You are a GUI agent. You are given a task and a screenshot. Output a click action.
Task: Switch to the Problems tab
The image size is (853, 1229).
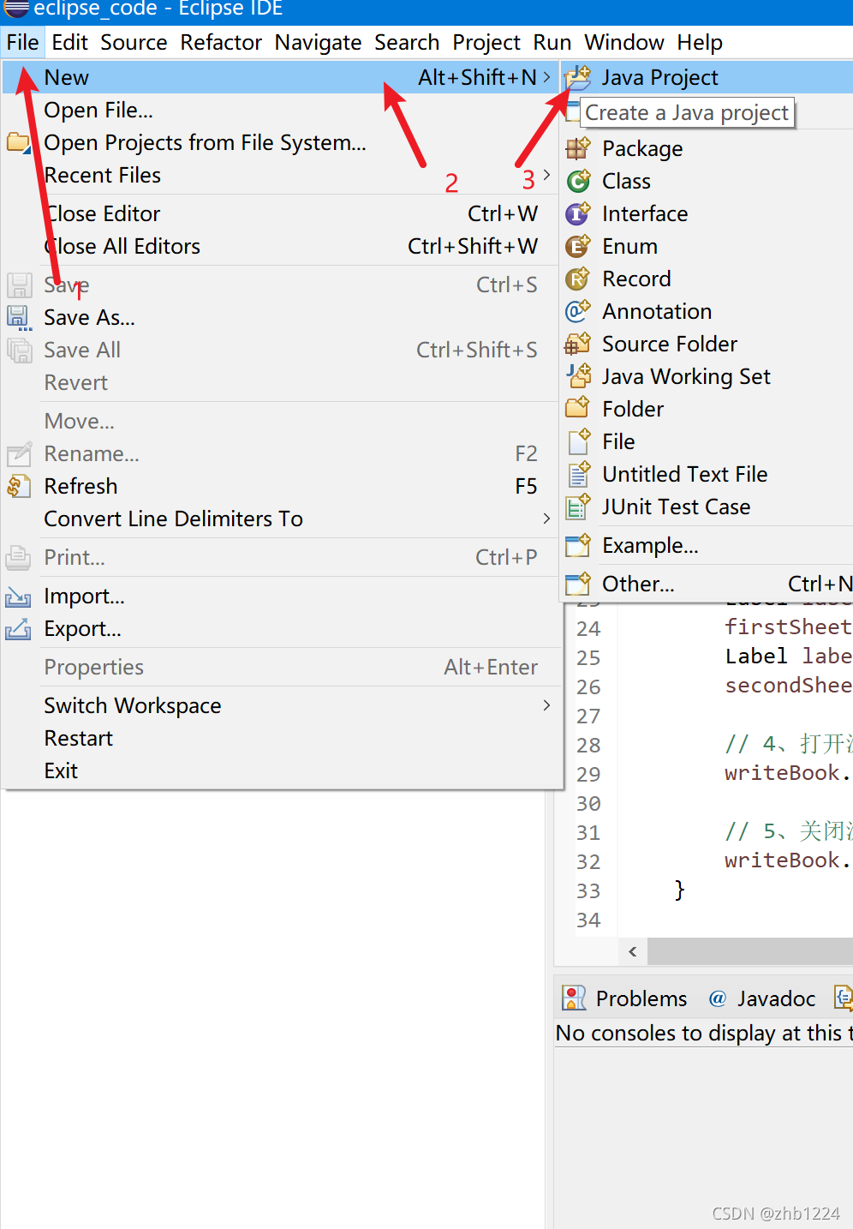[x=625, y=998]
